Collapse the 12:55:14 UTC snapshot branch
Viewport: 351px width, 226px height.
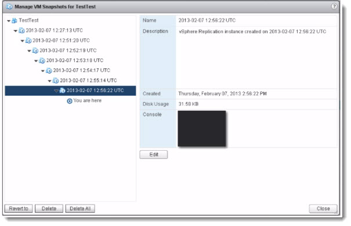[x=49, y=81]
